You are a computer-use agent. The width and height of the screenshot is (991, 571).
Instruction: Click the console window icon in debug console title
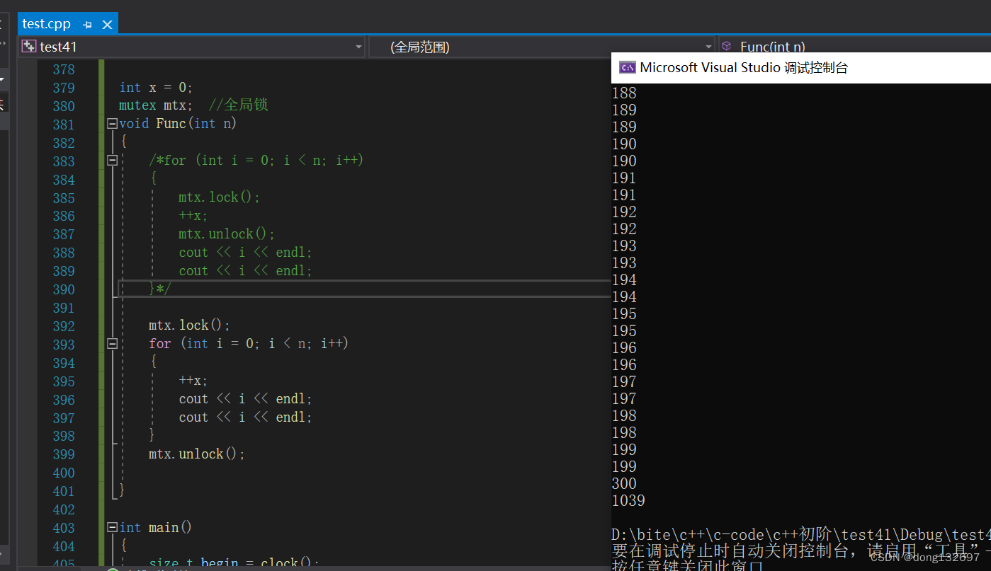627,68
